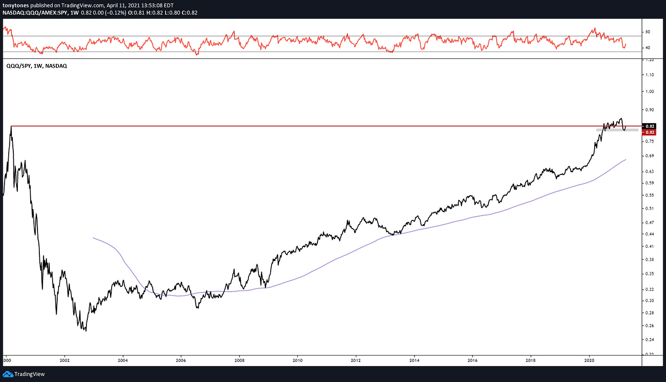Click the price axis value 0.51
Screen dimensions: 666x382
[x=649, y=209]
